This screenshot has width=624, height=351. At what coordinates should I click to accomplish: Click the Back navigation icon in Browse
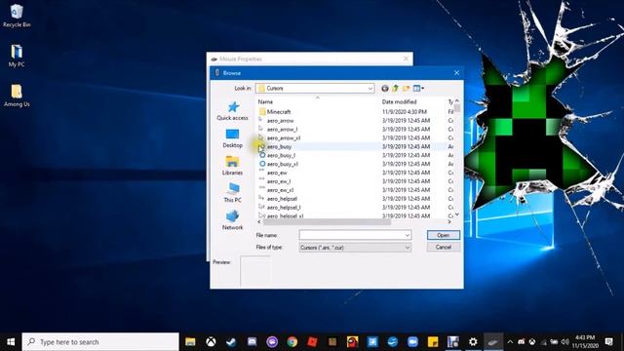[x=385, y=89]
